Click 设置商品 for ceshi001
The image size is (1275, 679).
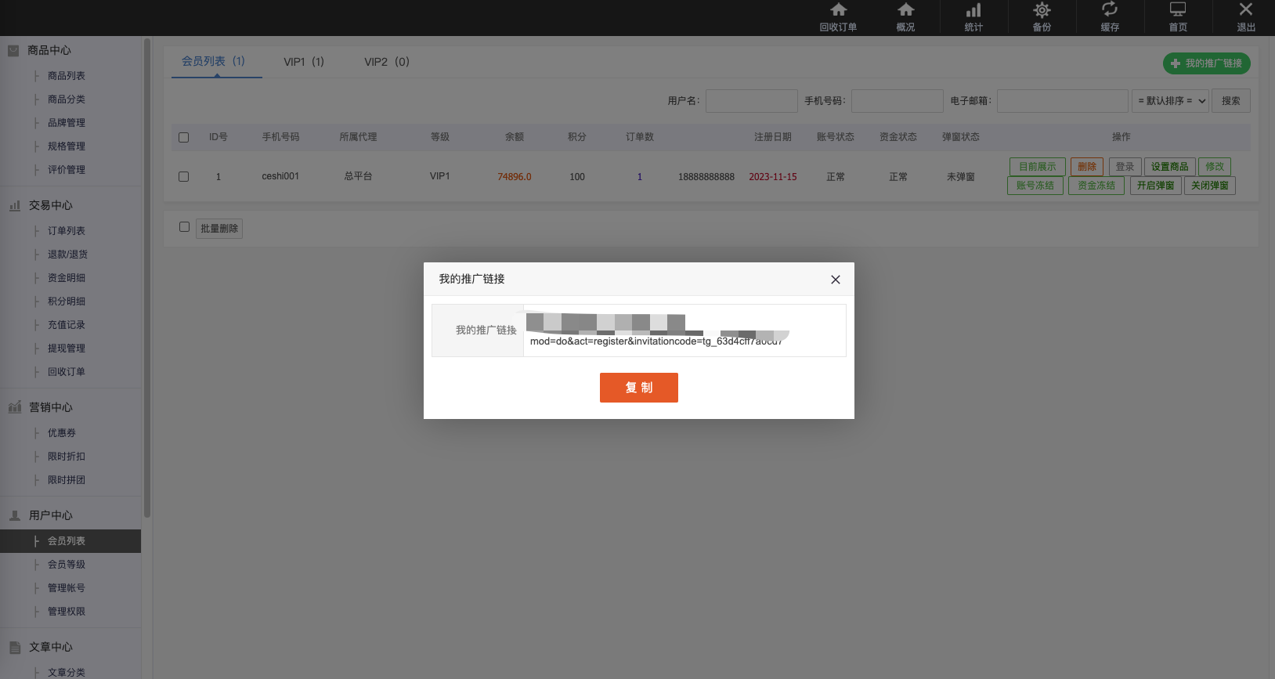tap(1170, 167)
